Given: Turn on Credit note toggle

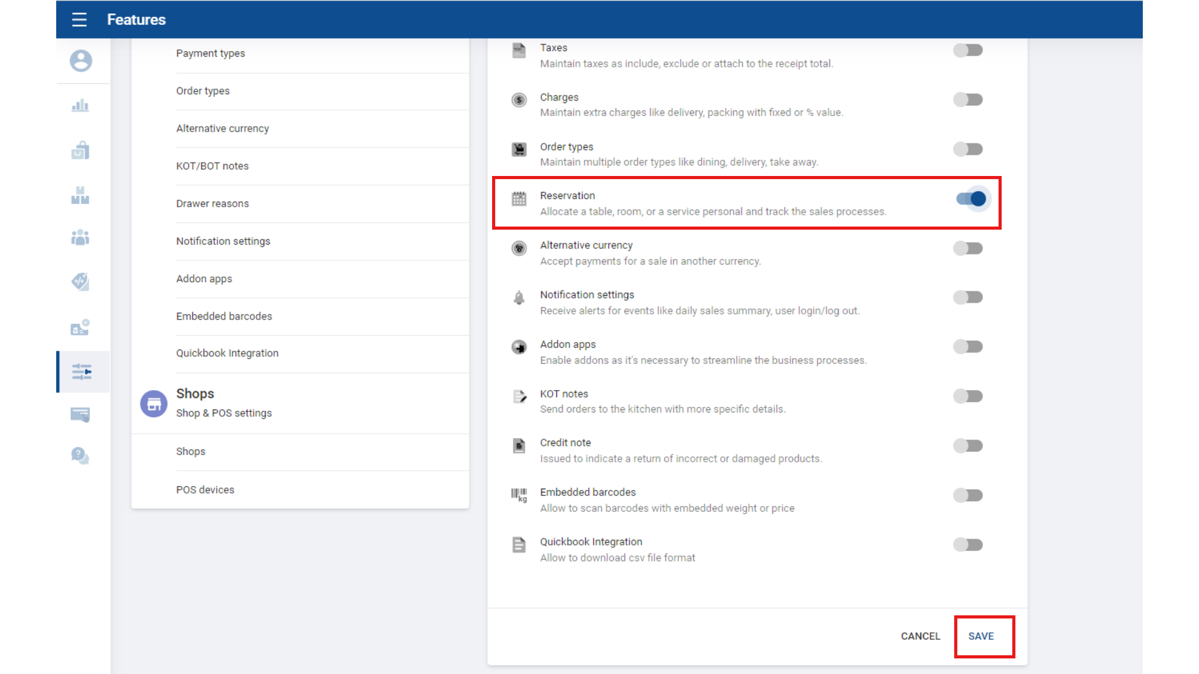Looking at the screenshot, I should (x=968, y=446).
